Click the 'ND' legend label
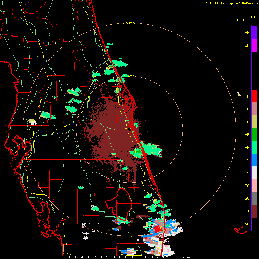This screenshot has height=259, width=259. pyautogui.click(x=247, y=224)
